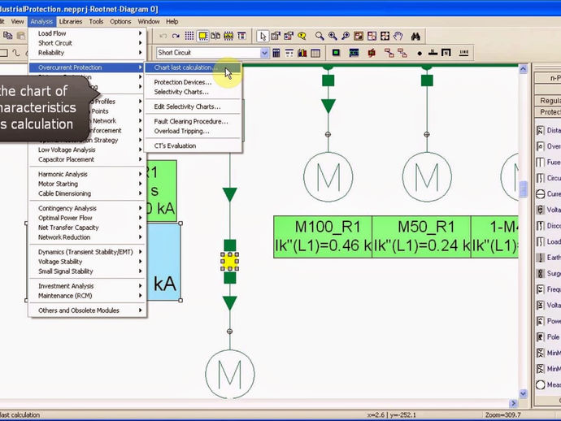561x421 pixels.
Task: Click the green monitor screen icon
Action: tap(336, 53)
